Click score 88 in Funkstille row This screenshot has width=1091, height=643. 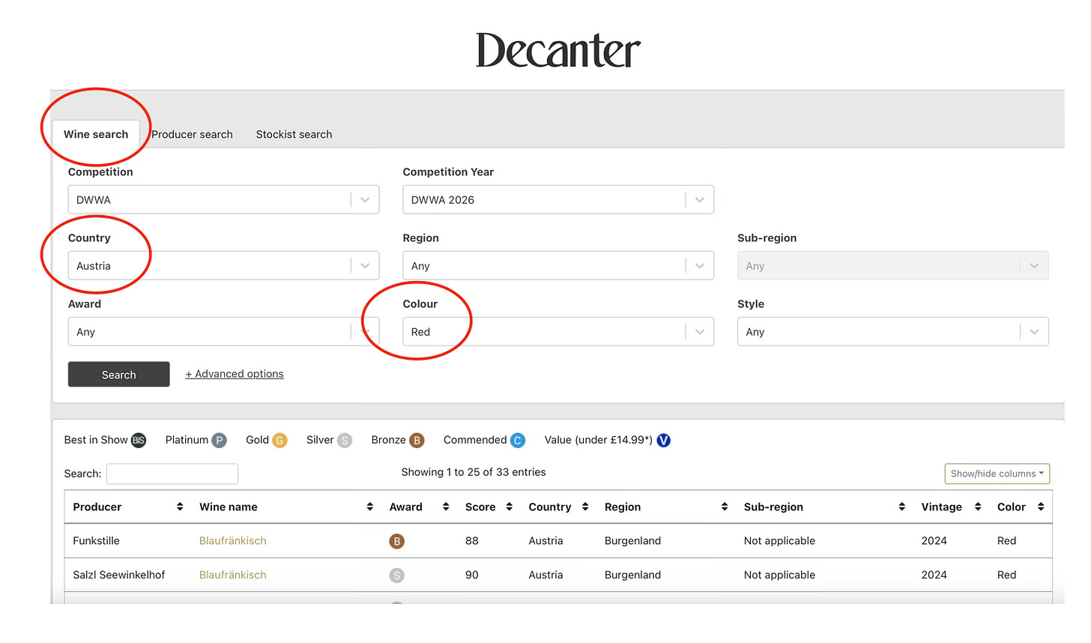coord(472,541)
